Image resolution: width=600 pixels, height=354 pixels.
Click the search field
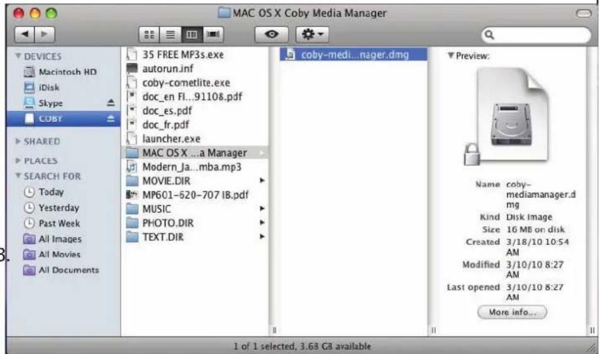(x=536, y=35)
